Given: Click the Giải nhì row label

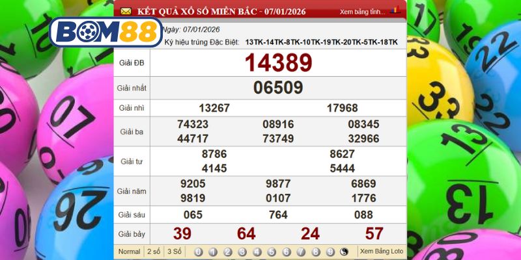Looking at the screenshot, I should [x=132, y=108].
